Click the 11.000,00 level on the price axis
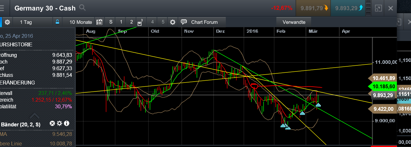The width and height of the screenshot is (411, 147). click(x=386, y=62)
